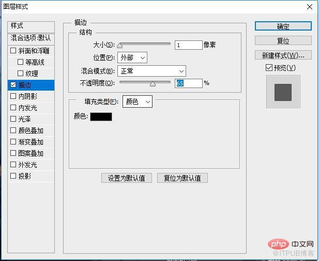
Task: Tick the 等高线 checkbox
Action: 20,62
